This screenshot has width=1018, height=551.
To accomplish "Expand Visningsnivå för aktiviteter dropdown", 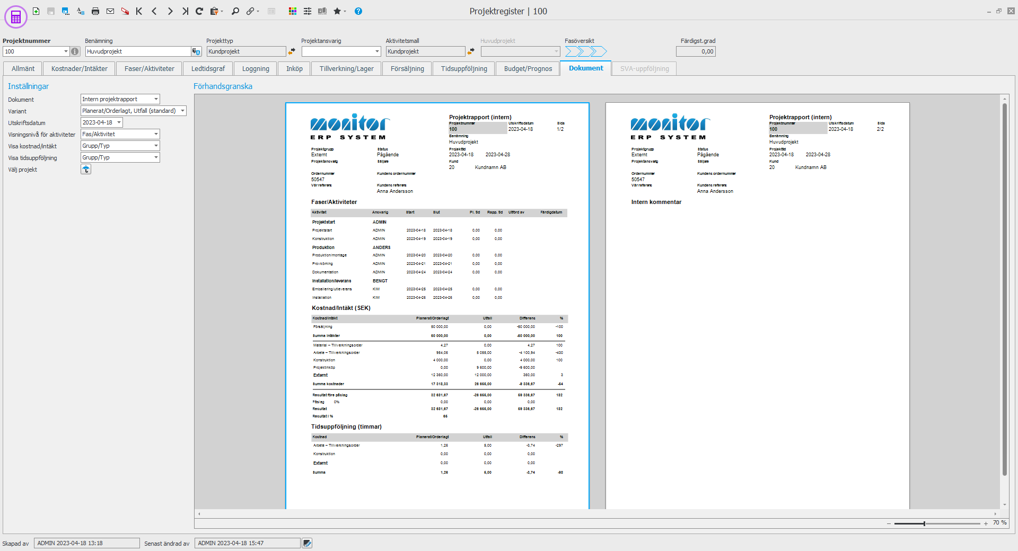I will coord(156,134).
